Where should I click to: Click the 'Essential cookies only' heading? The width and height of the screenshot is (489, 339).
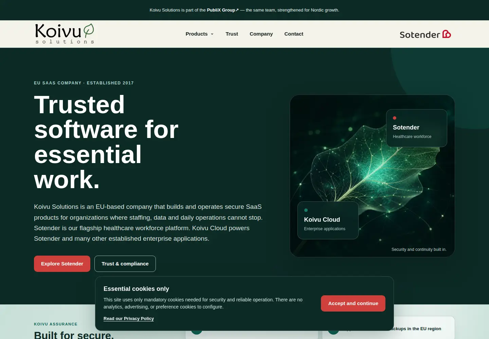point(136,289)
